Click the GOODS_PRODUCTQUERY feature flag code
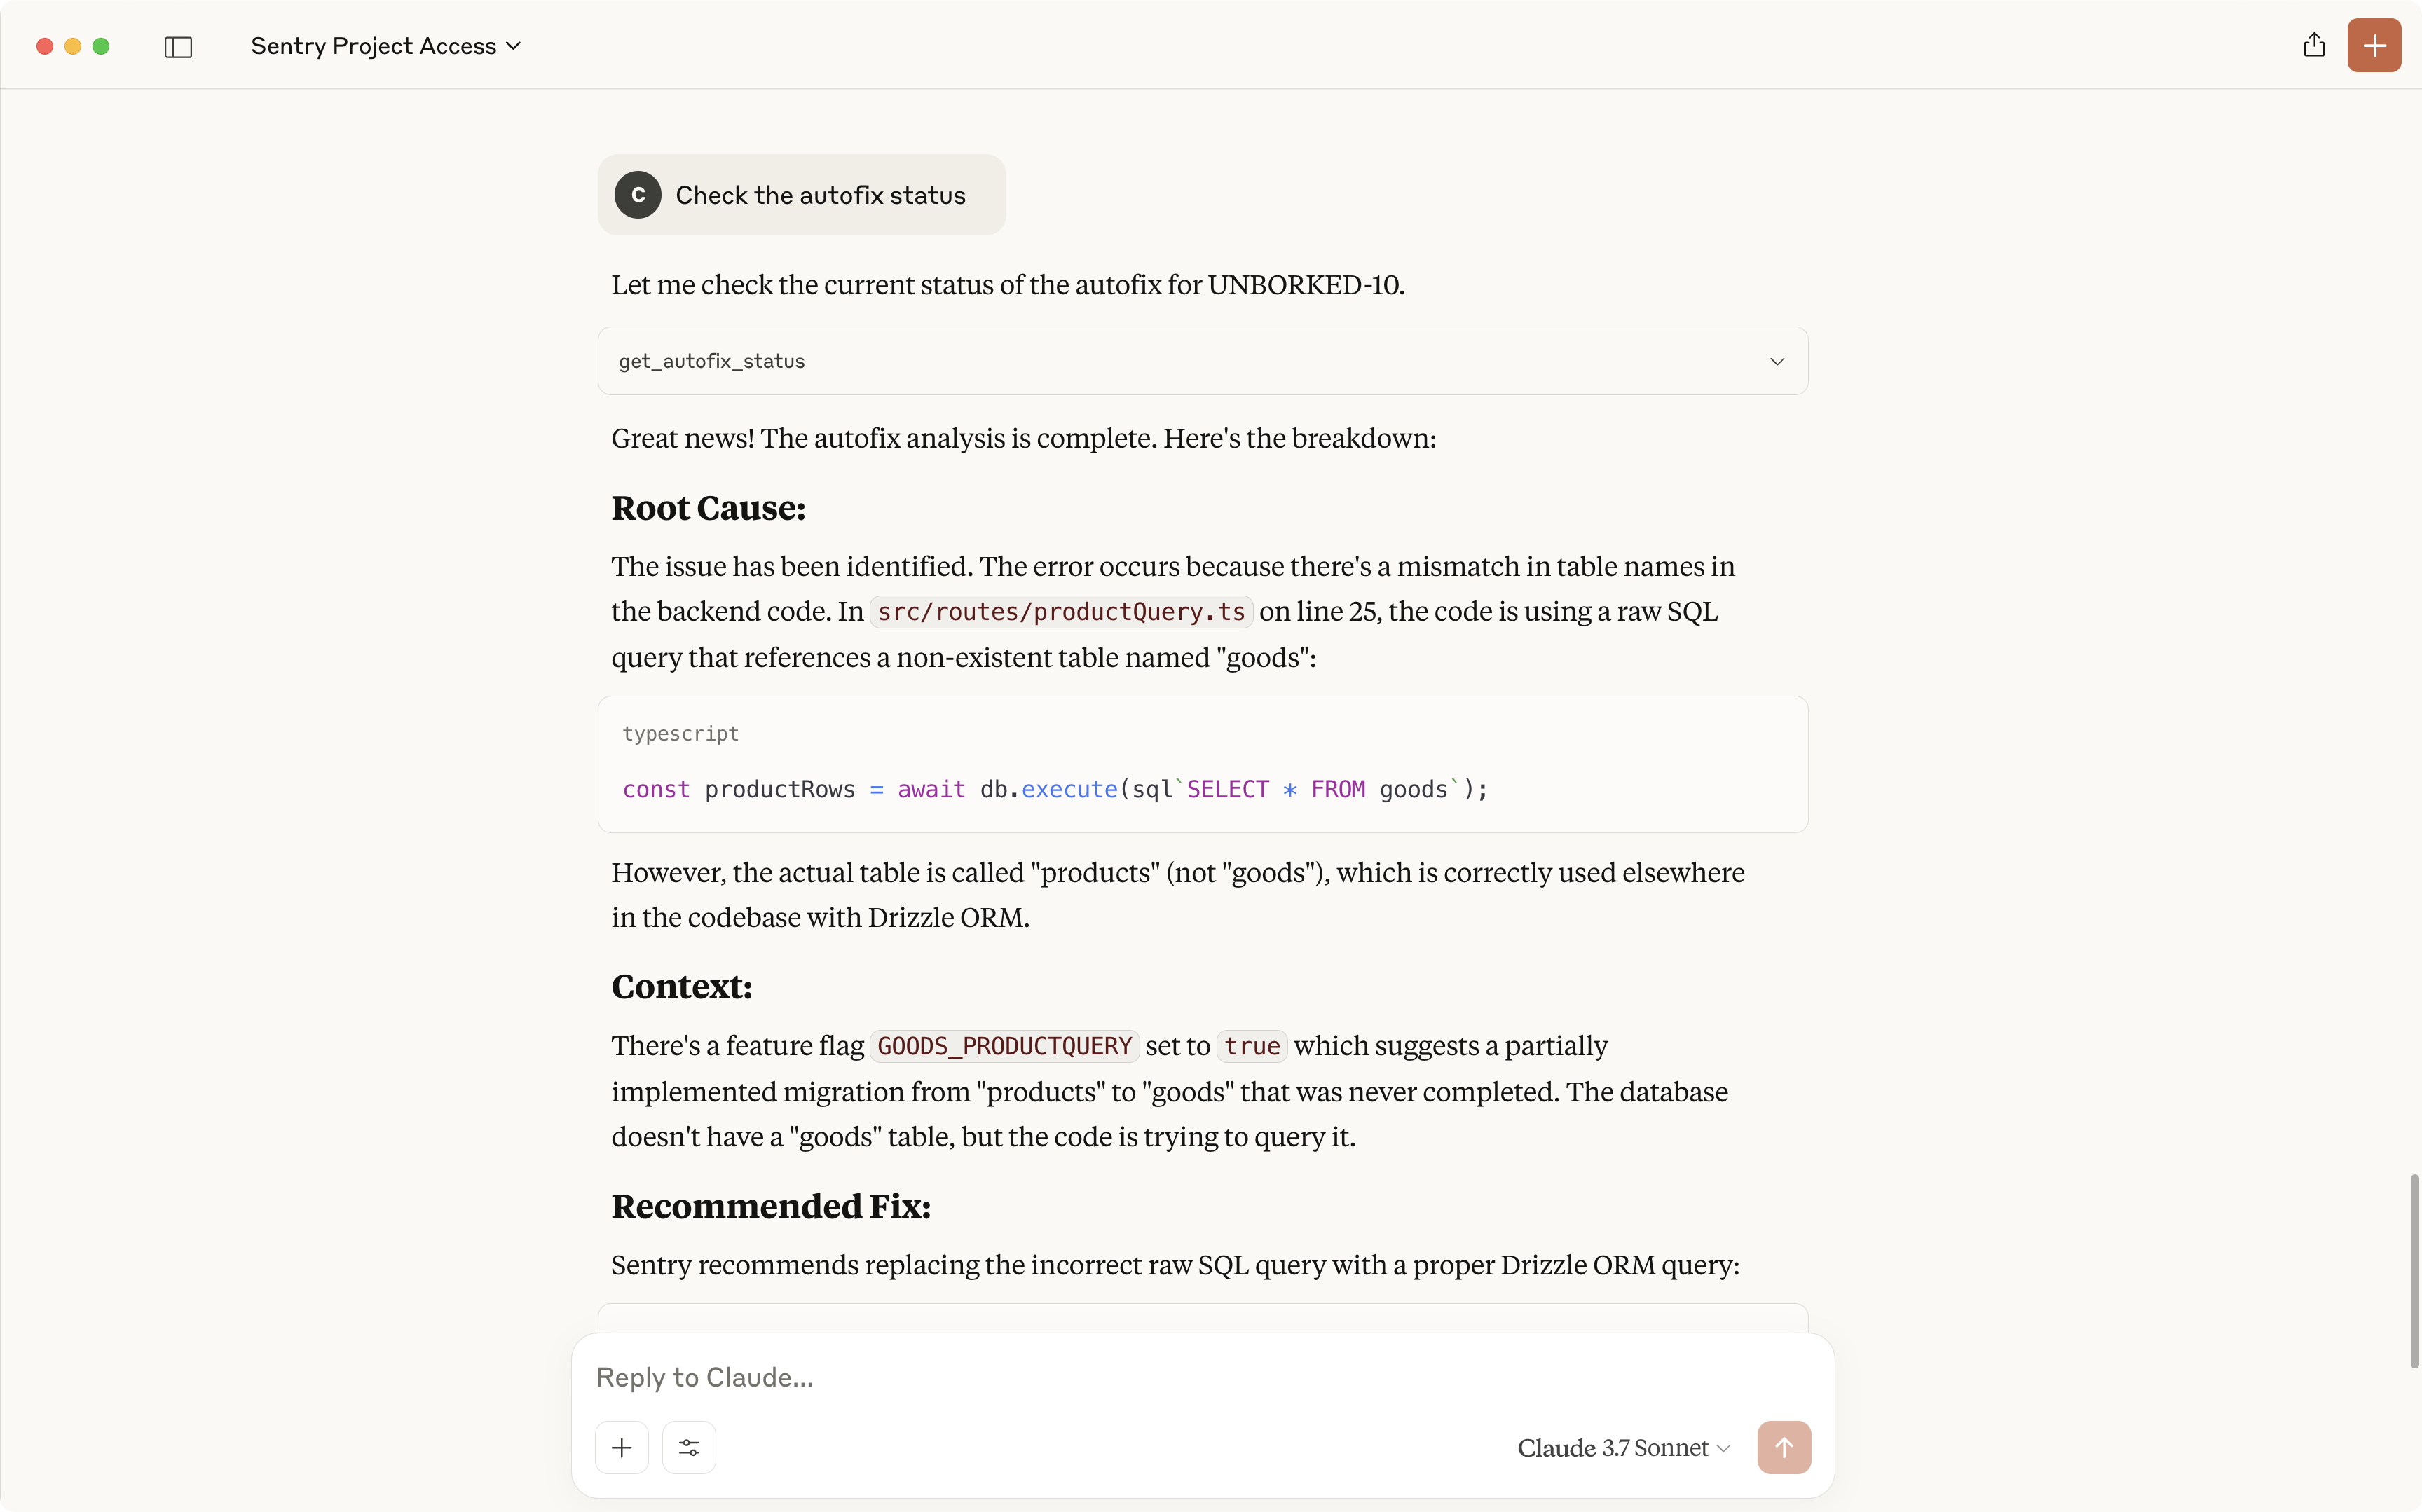Screen dimensions: 2422x1512 [1004, 1046]
